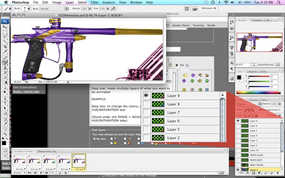285x178 pixels.
Task: Open frame 5's 0.2 sec delay dropdown
Action: click(x=81, y=169)
